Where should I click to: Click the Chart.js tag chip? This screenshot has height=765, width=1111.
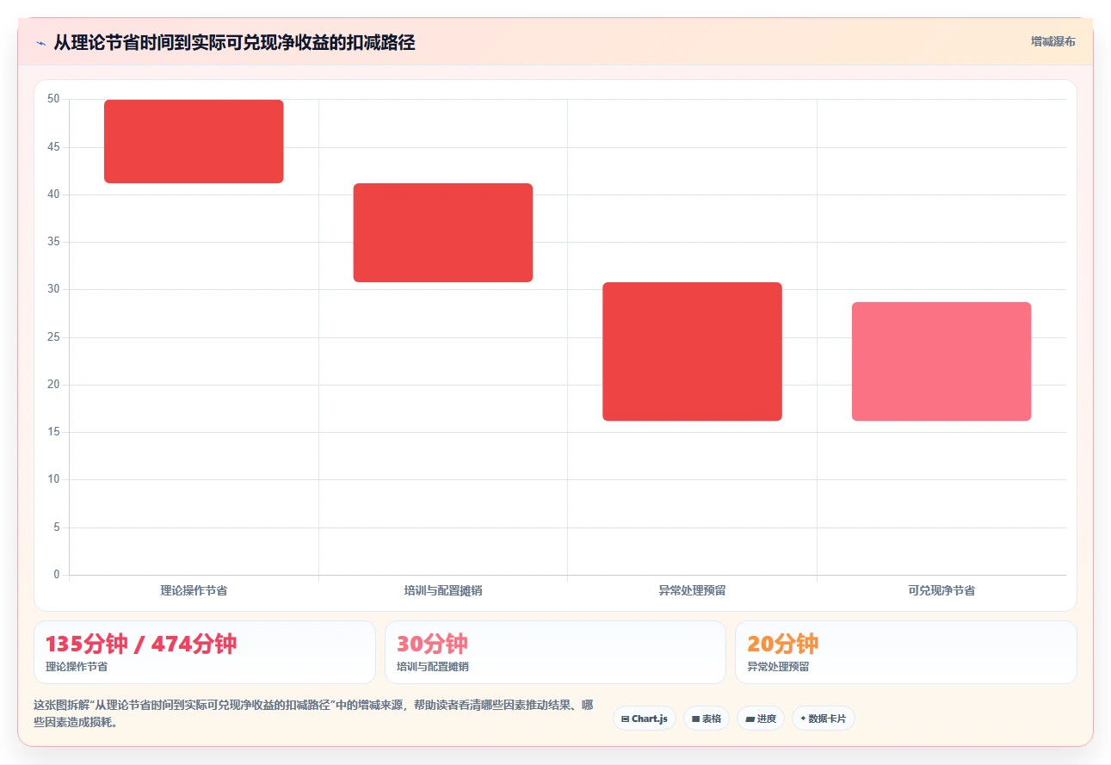[645, 719]
